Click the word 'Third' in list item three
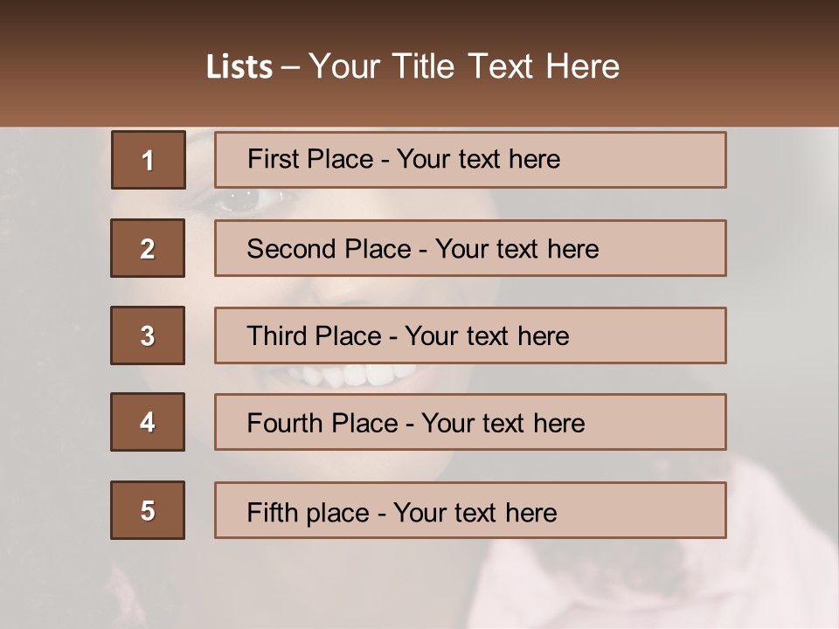Viewport: 839px width, 629px height. point(278,336)
